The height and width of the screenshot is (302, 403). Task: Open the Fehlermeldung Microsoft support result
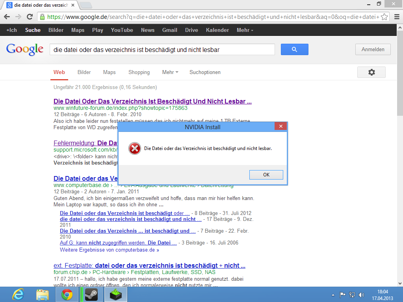tap(85, 143)
